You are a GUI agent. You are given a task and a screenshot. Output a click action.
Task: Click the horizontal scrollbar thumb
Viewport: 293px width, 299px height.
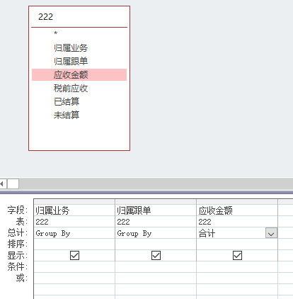point(13,184)
